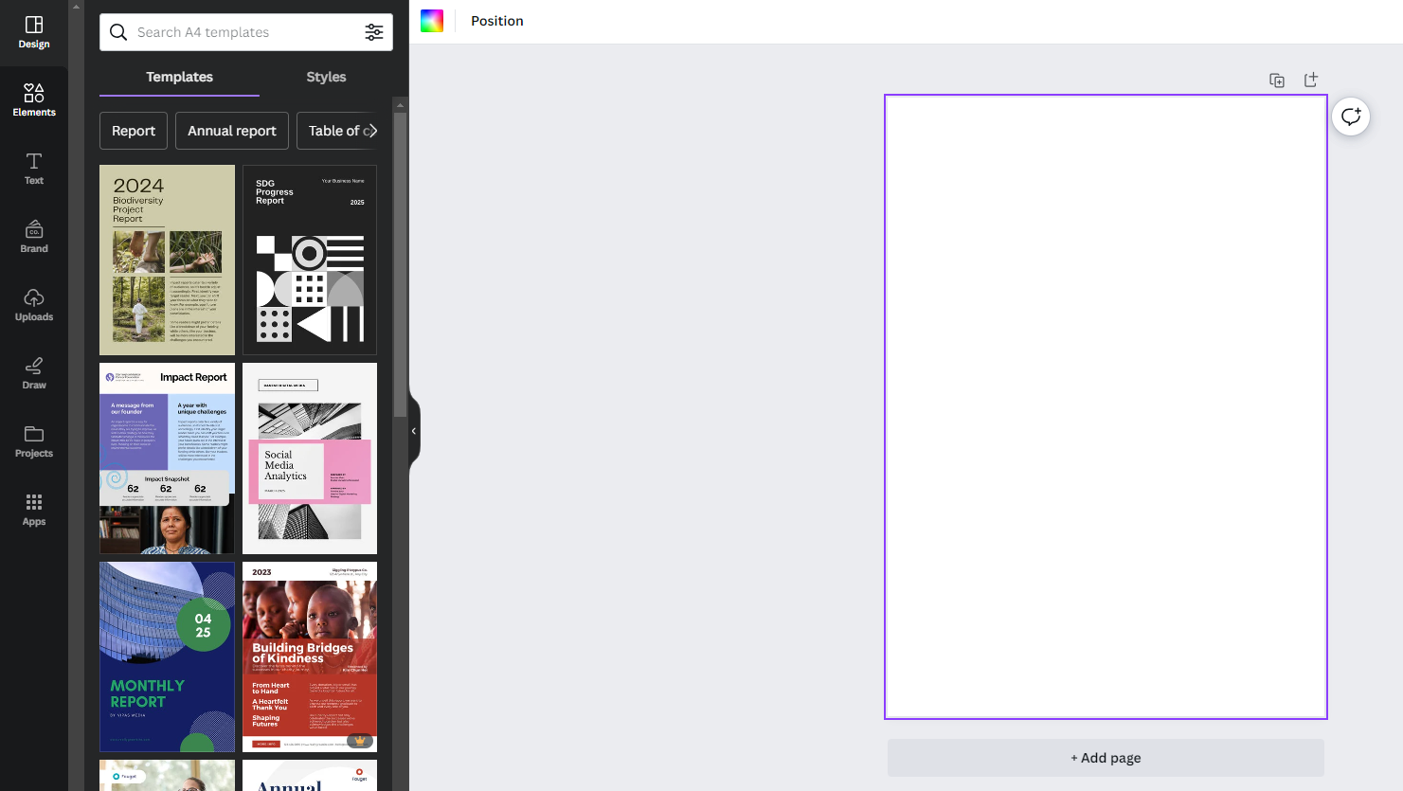
Task: Click the templates panel scrollbar
Action: (x=401, y=265)
